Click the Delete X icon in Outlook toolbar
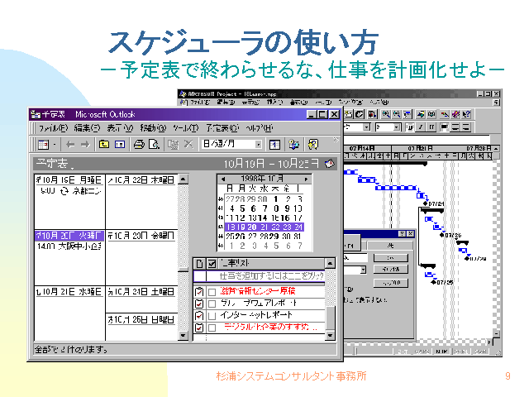529x397 pixels. 188,144
